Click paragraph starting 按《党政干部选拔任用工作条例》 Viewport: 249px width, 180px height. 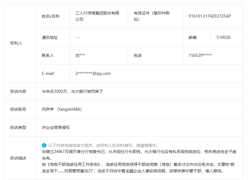pos(138,168)
